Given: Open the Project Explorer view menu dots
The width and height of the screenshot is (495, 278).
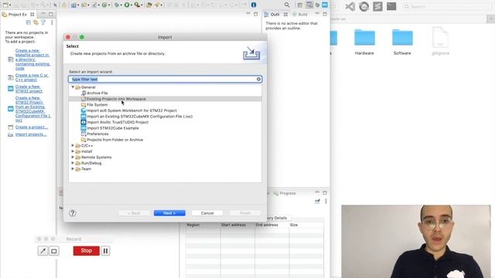Looking at the screenshot, I should (x=52, y=22).
